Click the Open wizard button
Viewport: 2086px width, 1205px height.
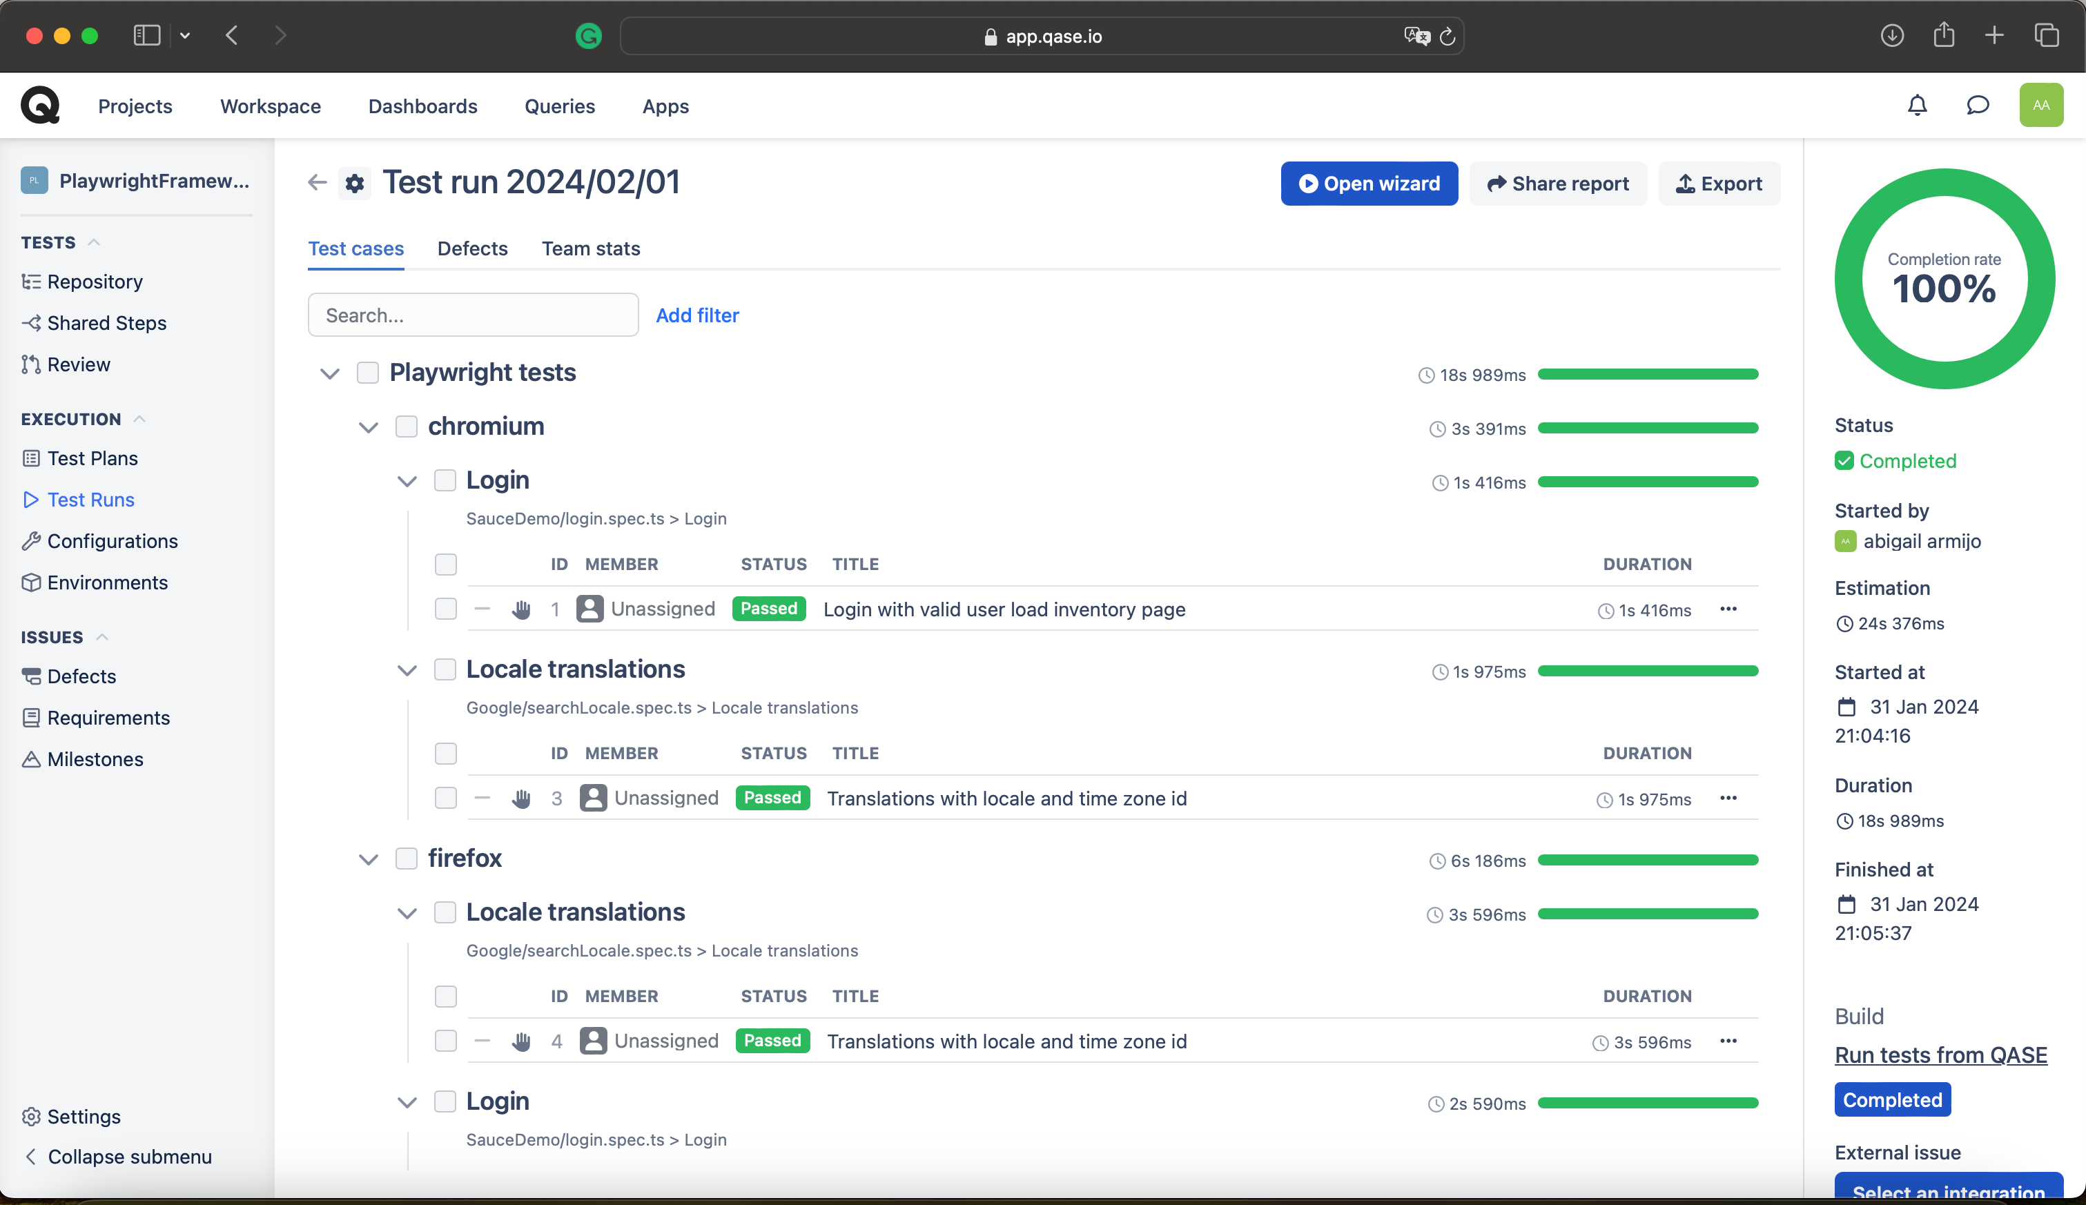coord(1369,183)
